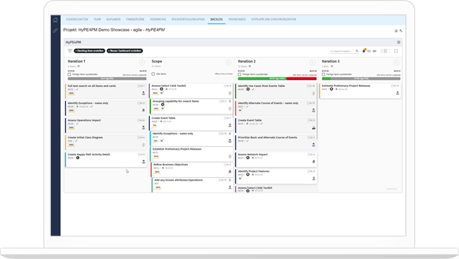Switch to the Taskboards tab
Viewport: 459px width, 259px height.
pos(238,20)
